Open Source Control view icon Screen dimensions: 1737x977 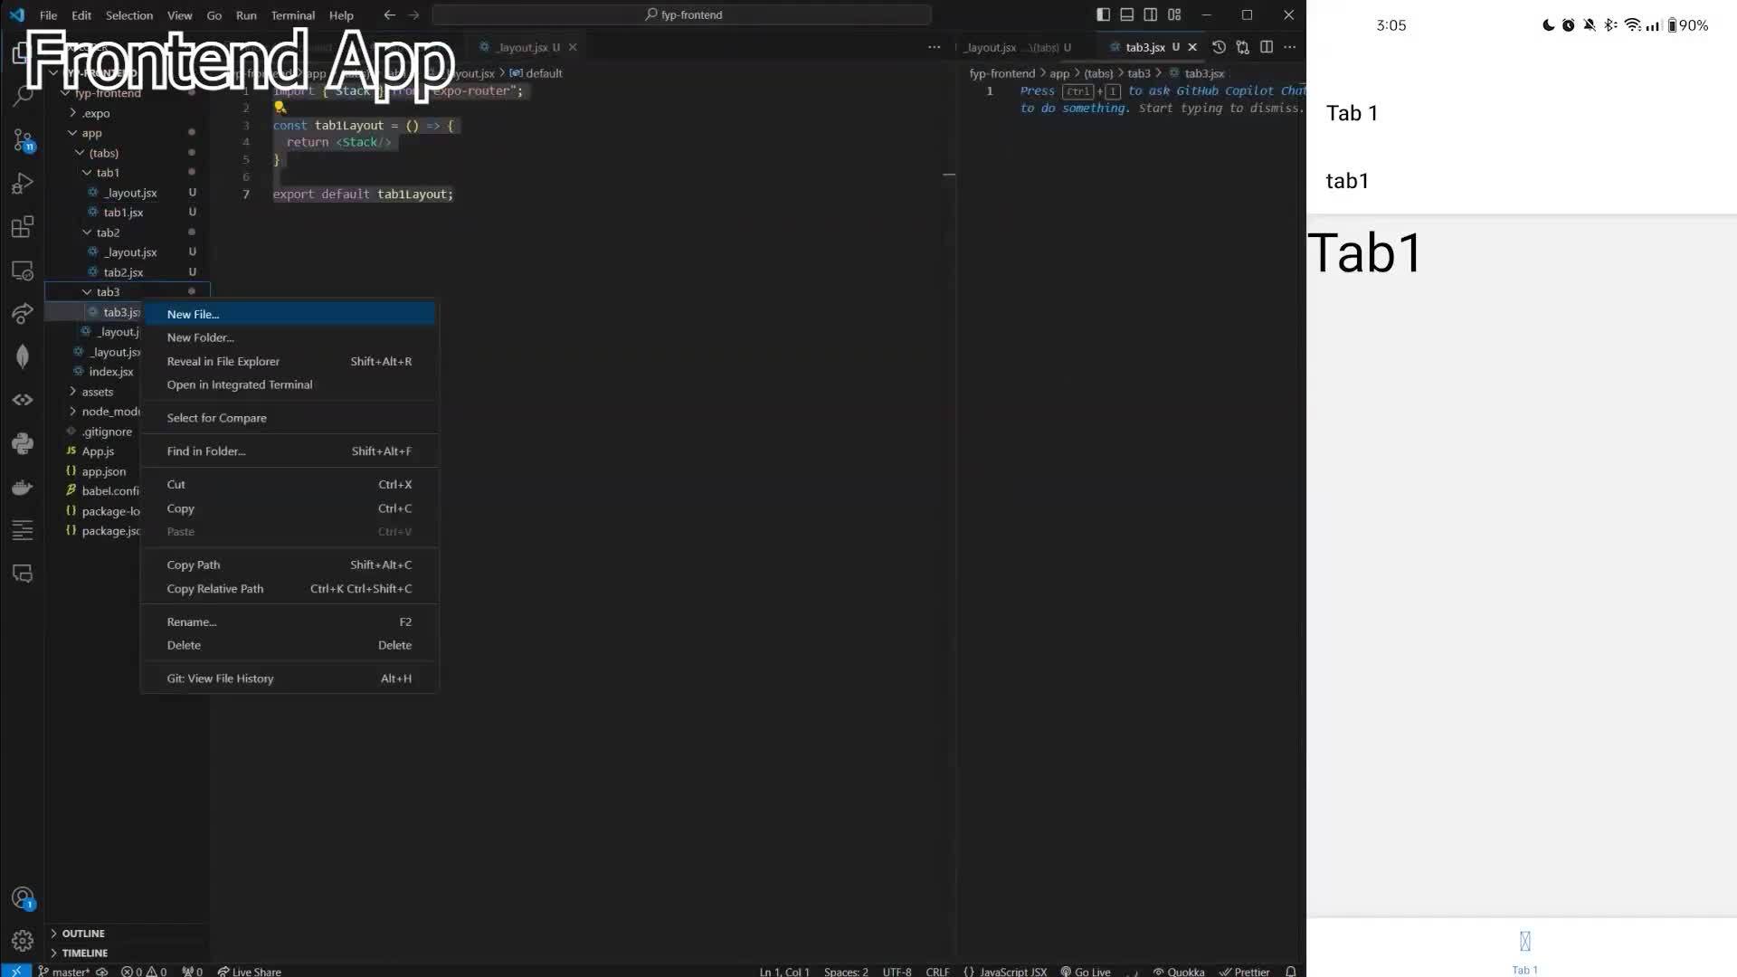tap(23, 140)
